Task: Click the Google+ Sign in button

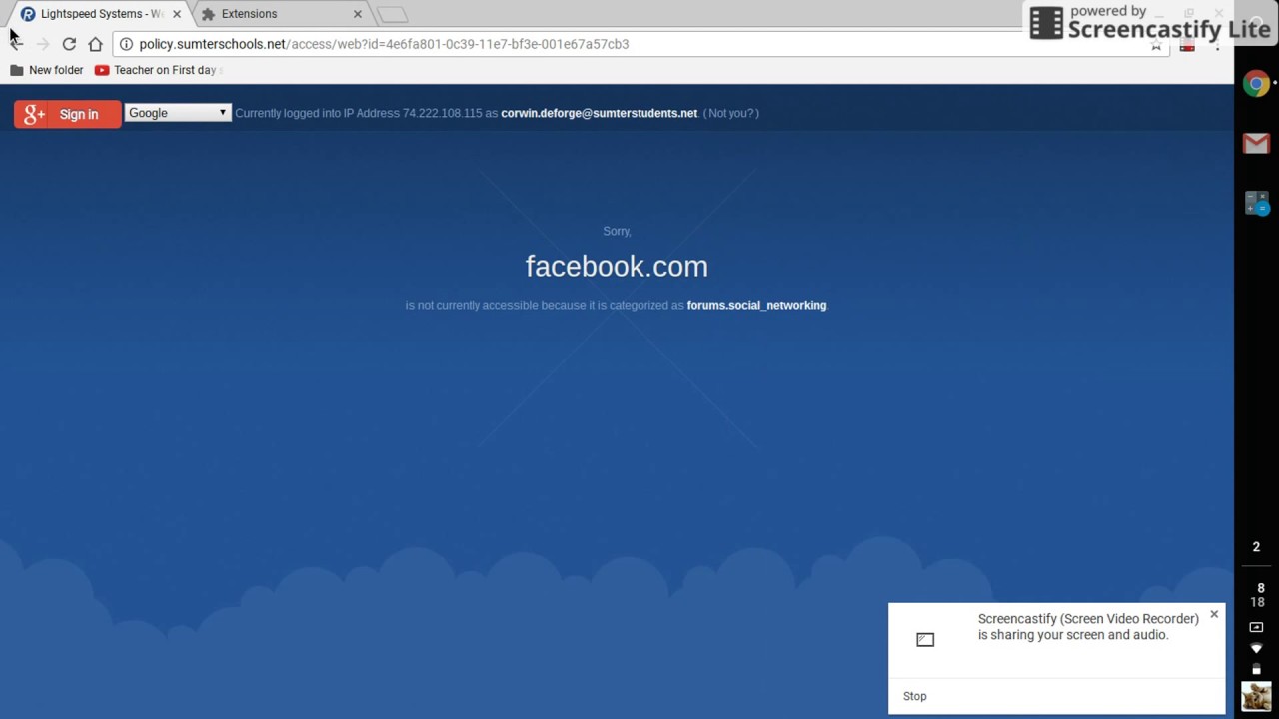Action: pyautogui.click(x=67, y=114)
